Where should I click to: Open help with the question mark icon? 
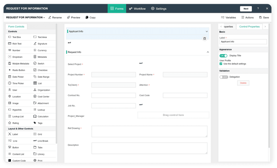pos(258,8)
